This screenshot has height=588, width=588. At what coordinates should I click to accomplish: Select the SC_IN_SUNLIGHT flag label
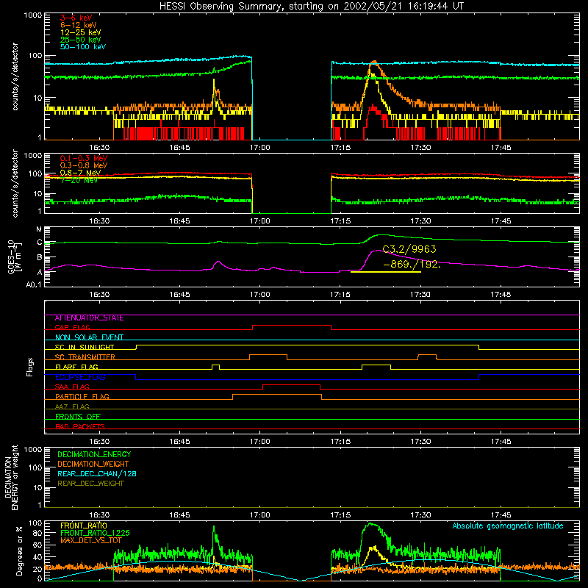pyautogui.click(x=85, y=347)
